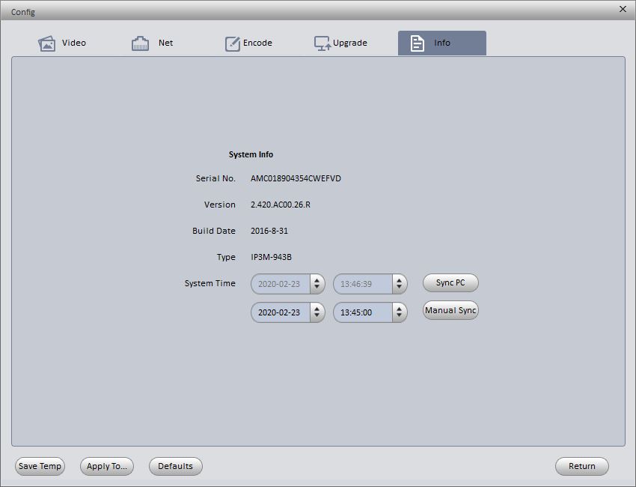Screen dimensions: 636x487
Task: Click the Build Date label
Action: [214, 231]
